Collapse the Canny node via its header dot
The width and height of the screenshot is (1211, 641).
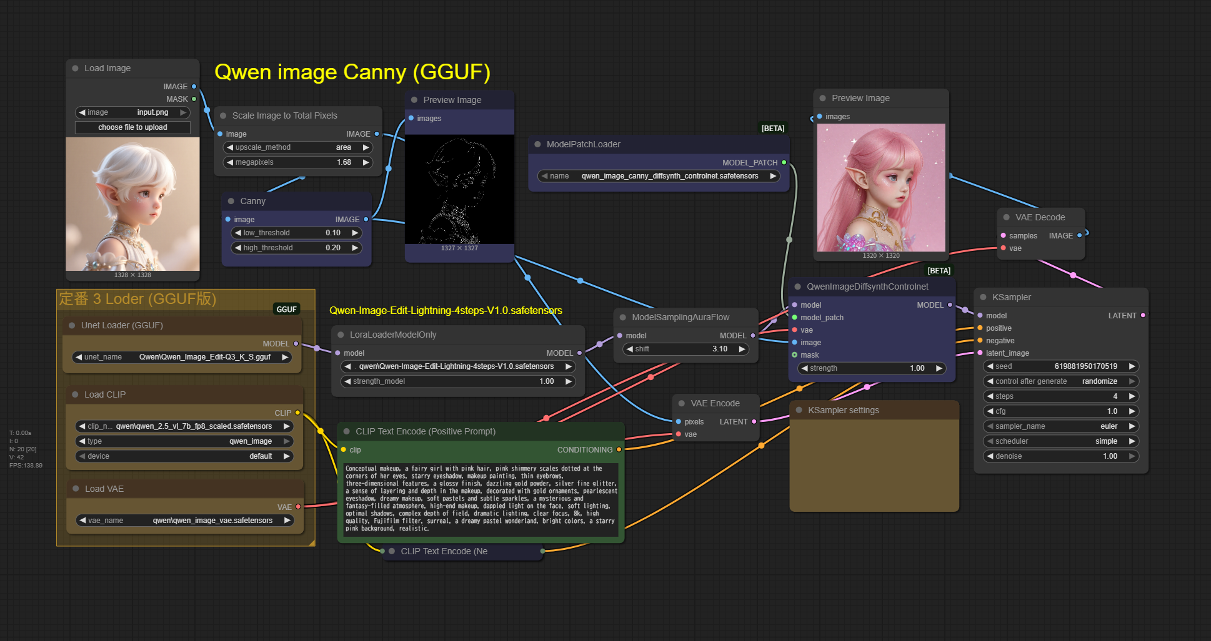coord(231,201)
